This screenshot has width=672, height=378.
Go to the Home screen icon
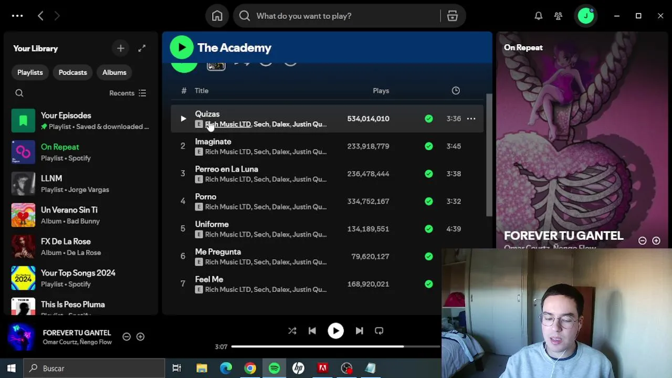point(217,16)
